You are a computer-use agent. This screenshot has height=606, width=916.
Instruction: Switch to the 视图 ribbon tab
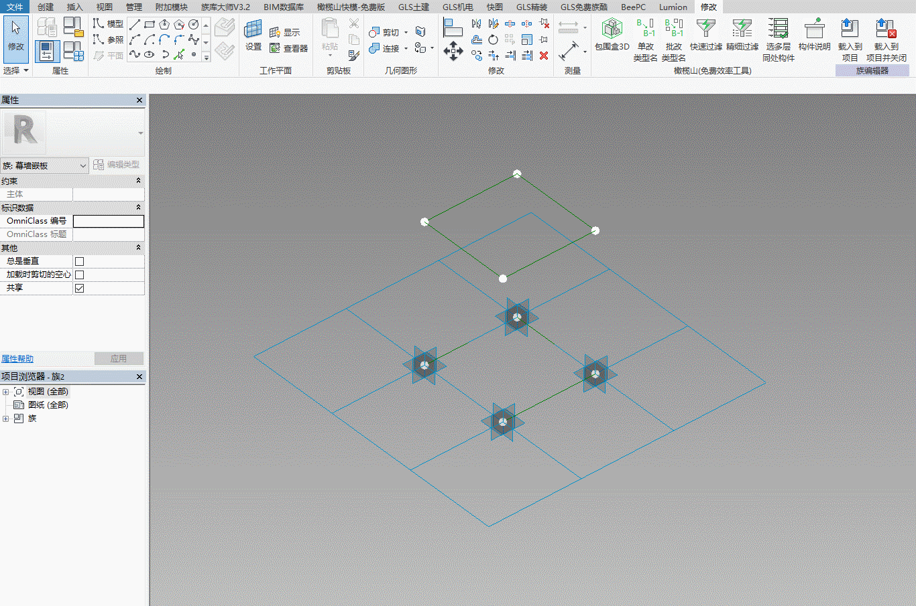(105, 7)
